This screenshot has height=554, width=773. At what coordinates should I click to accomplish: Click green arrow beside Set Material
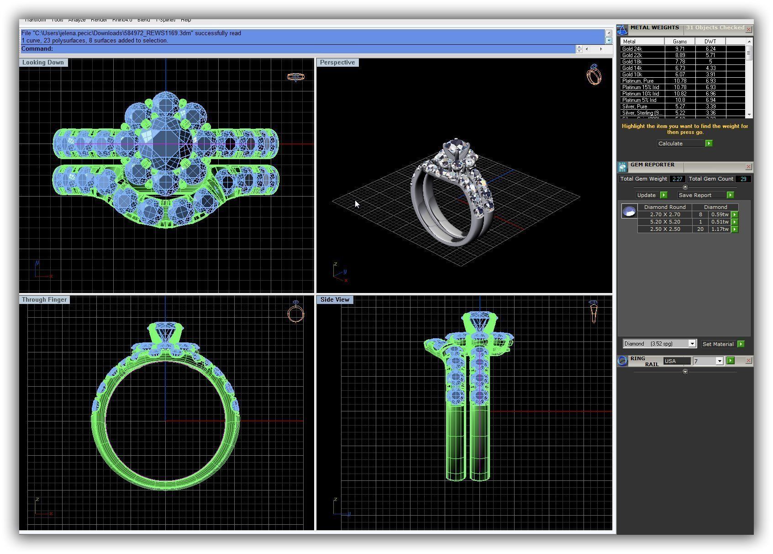tap(741, 344)
